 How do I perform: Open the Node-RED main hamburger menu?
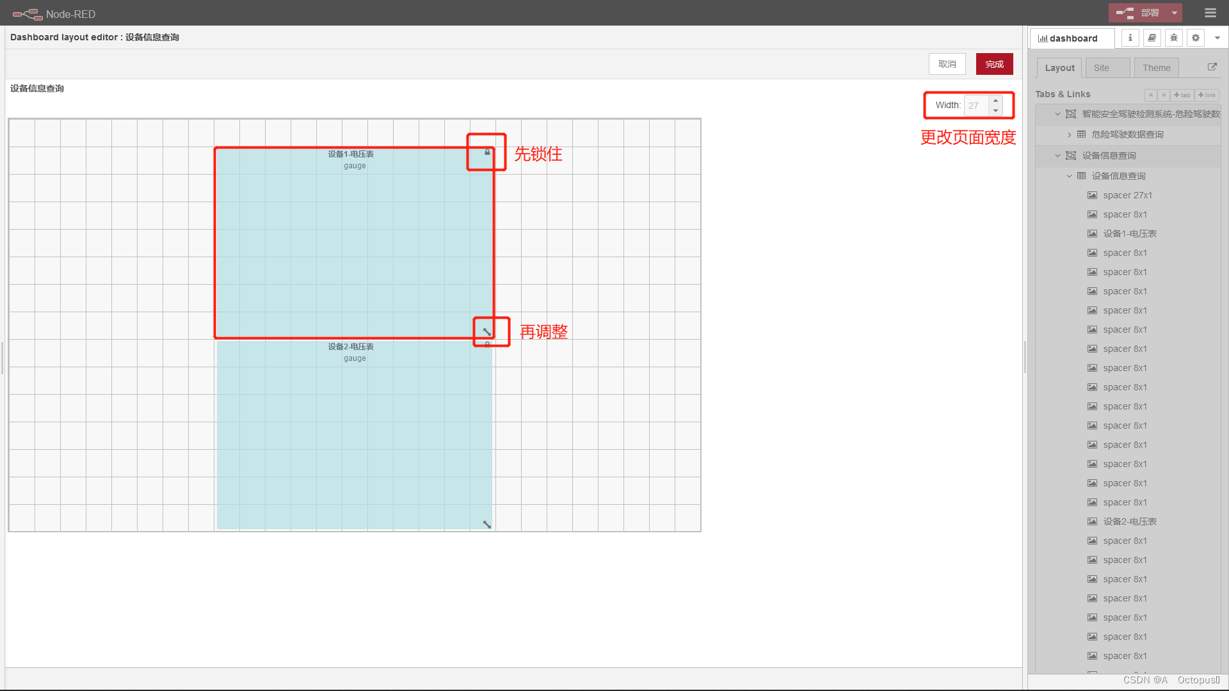pos(1210,13)
